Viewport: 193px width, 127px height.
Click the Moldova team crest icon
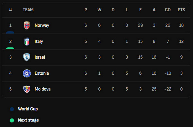pos(27,89)
